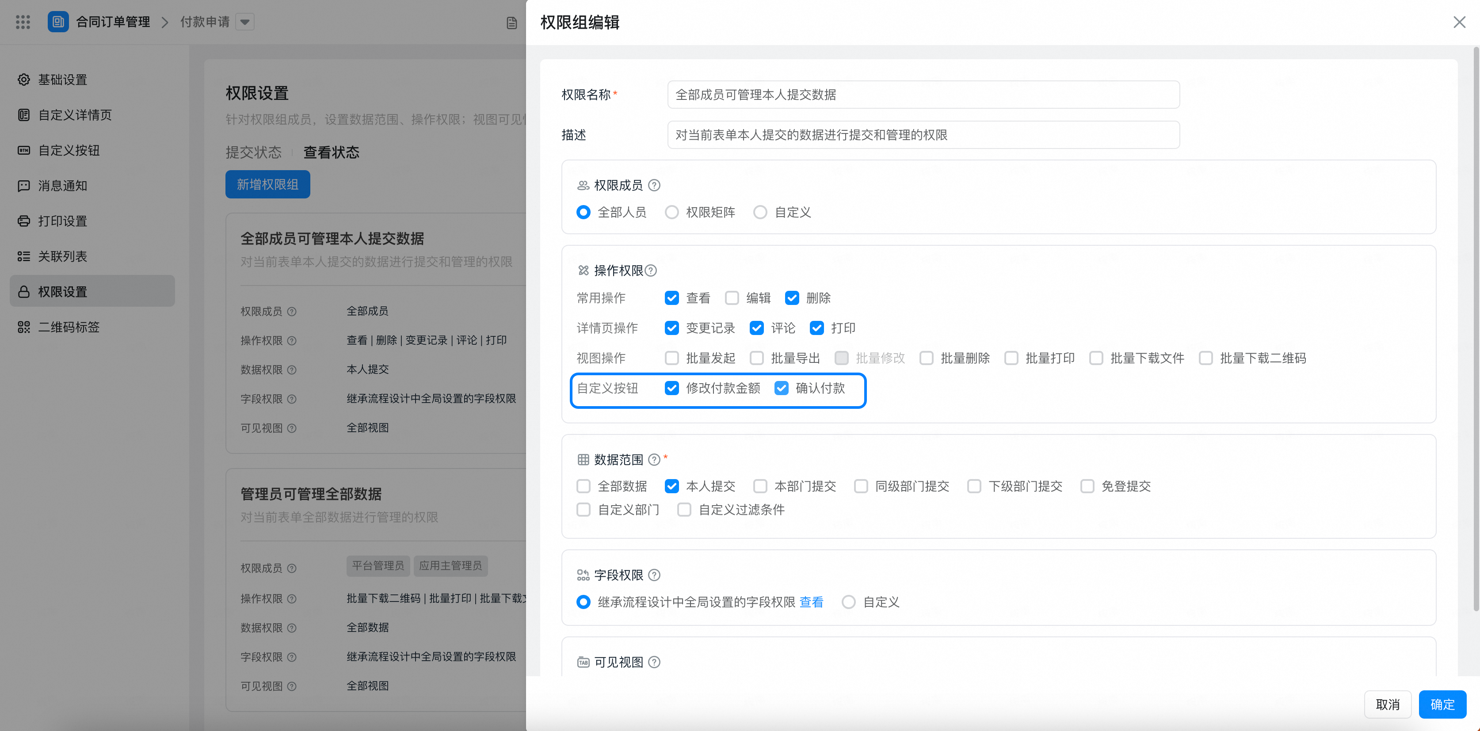Enable the 编辑 checkbox in common operations
The width and height of the screenshot is (1480, 731).
tap(732, 298)
